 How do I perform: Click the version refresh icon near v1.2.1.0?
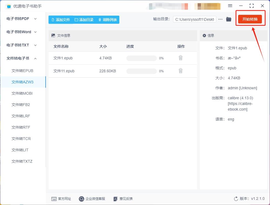pos(236,199)
